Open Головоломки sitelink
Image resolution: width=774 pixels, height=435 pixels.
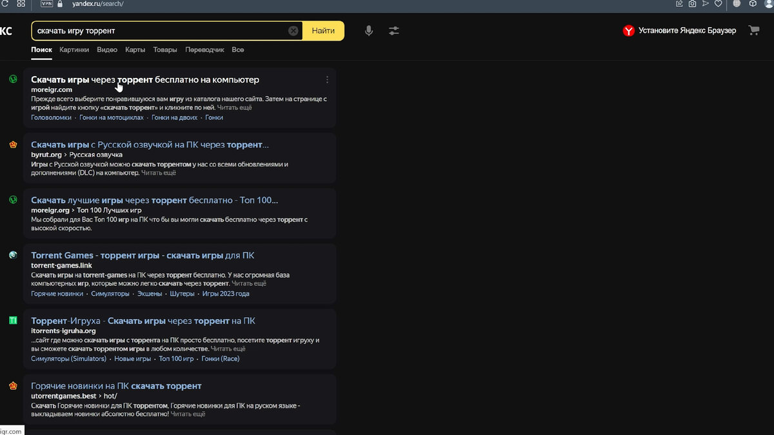(x=51, y=117)
